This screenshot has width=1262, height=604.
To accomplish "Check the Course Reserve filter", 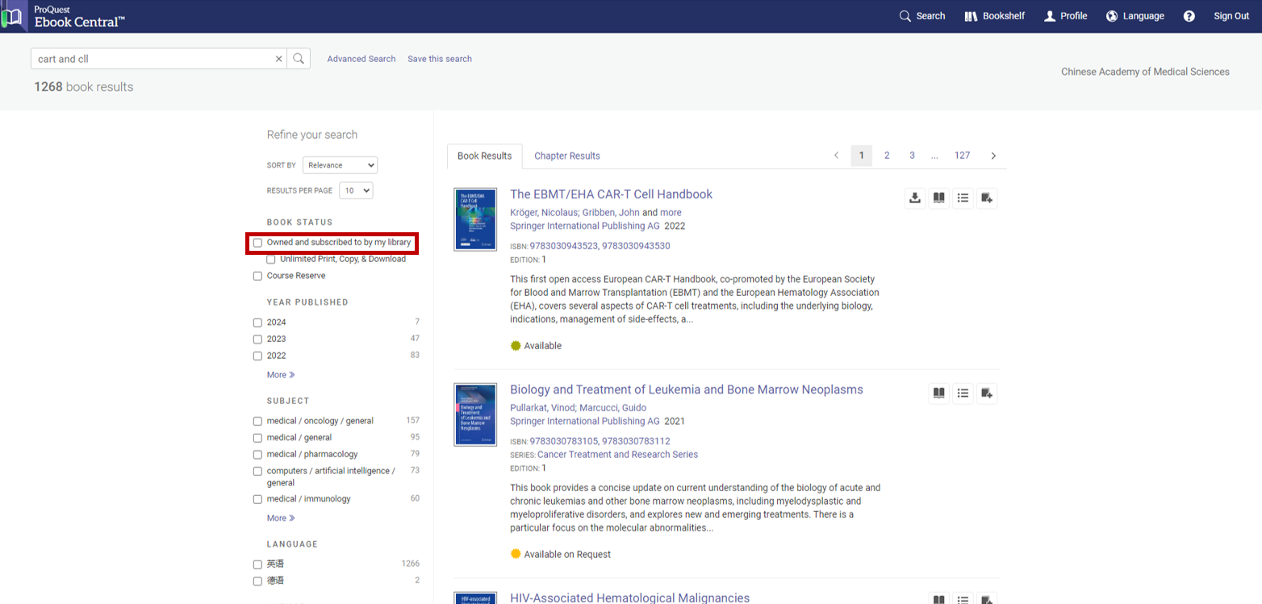I will (x=258, y=276).
